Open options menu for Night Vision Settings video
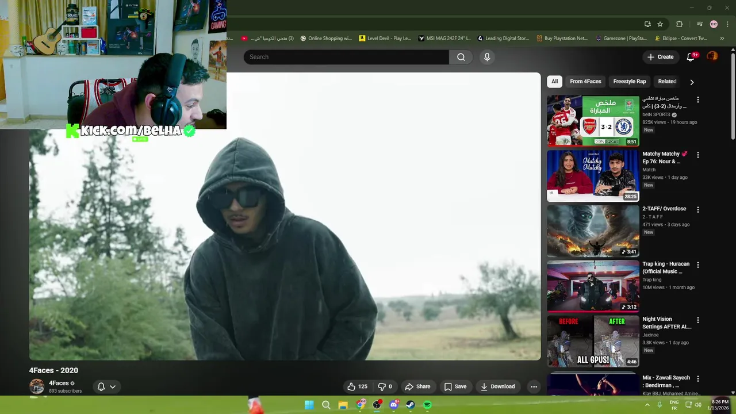The width and height of the screenshot is (736, 414). (x=698, y=320)
